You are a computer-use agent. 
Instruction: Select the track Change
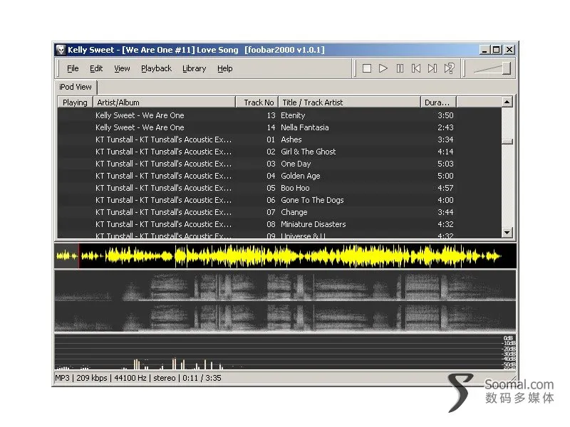(294, 212)
